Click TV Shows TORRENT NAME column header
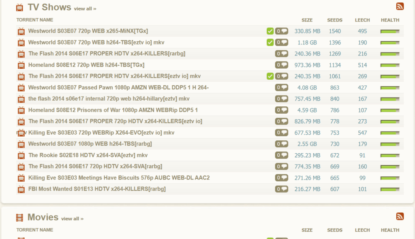Viewport: 415px width, 239px height. (35, 20)
